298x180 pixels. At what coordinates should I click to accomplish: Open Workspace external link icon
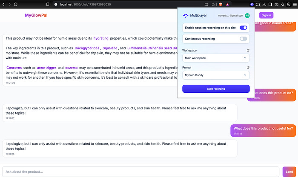248,50
